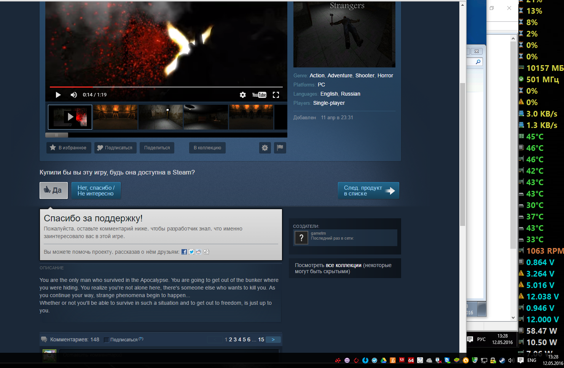Screen dimensions: 564x368
Task: Open the Adobe tray icon
Action: point(402,360)
